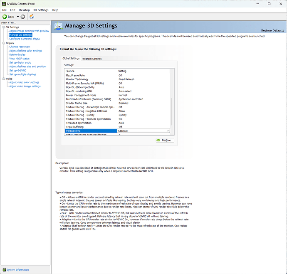Open the Help menu
The width and height of the screenshot is (287, 274).
[x=55, y=10]
